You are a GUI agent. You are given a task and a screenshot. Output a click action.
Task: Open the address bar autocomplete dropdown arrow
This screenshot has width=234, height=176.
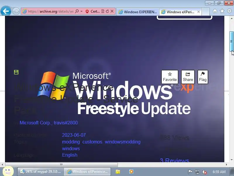coord(82,11)
